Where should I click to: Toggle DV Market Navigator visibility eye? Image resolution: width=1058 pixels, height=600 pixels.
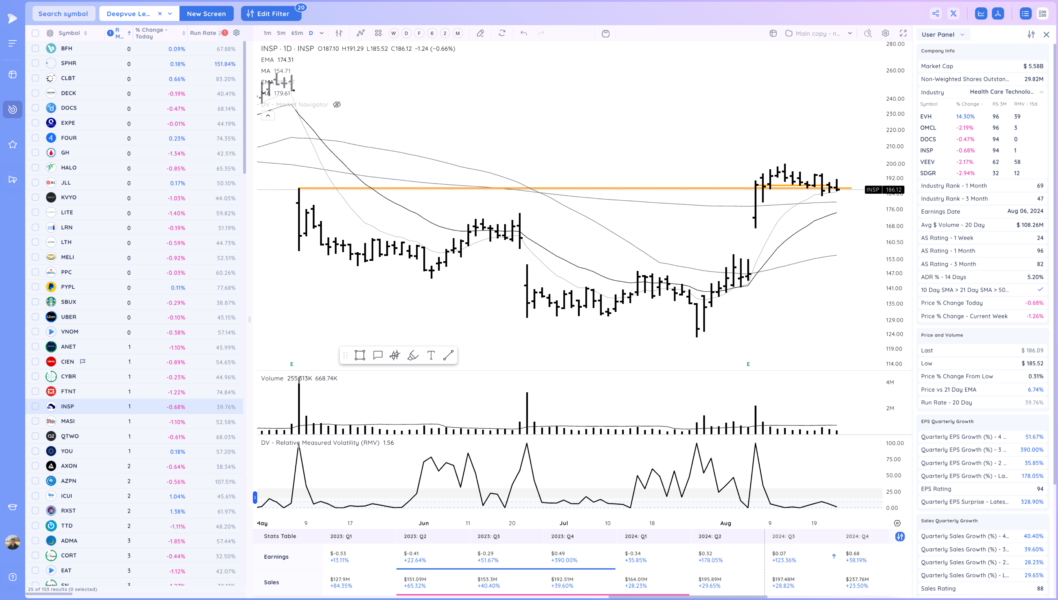tap(337, 105)
